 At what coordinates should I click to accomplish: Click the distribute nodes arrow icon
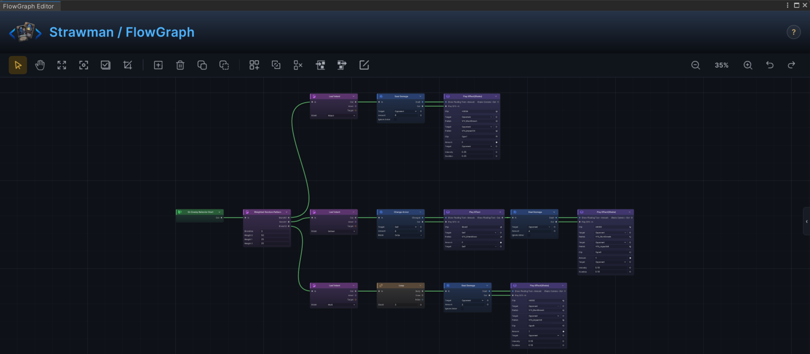pos(342,65)
